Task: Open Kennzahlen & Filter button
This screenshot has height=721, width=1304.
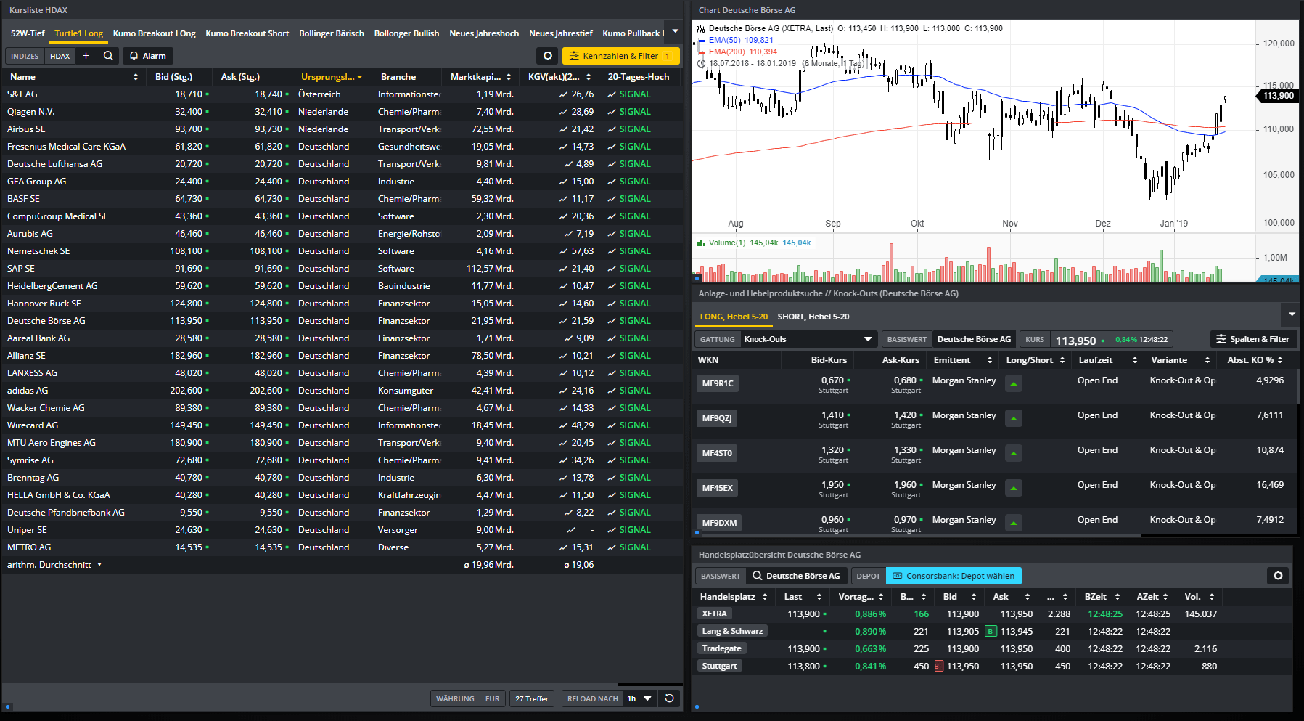Action: (x=620, y=56)
